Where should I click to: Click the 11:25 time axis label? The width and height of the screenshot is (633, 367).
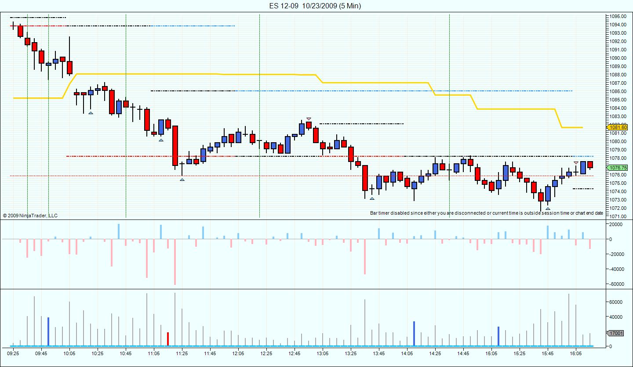click(182, 353)
